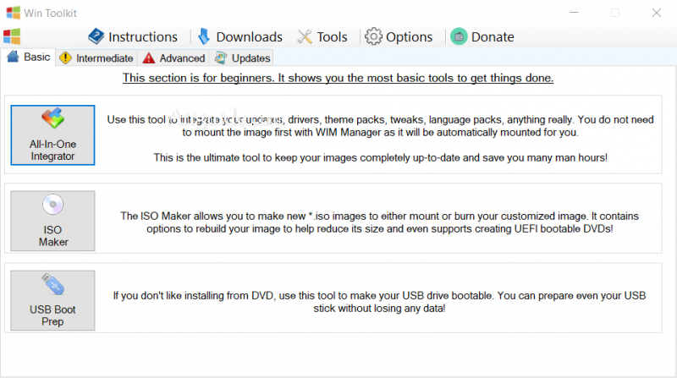Click the ISO disc icon
Viewport: 677px width, 378px height.
(52, 205)
